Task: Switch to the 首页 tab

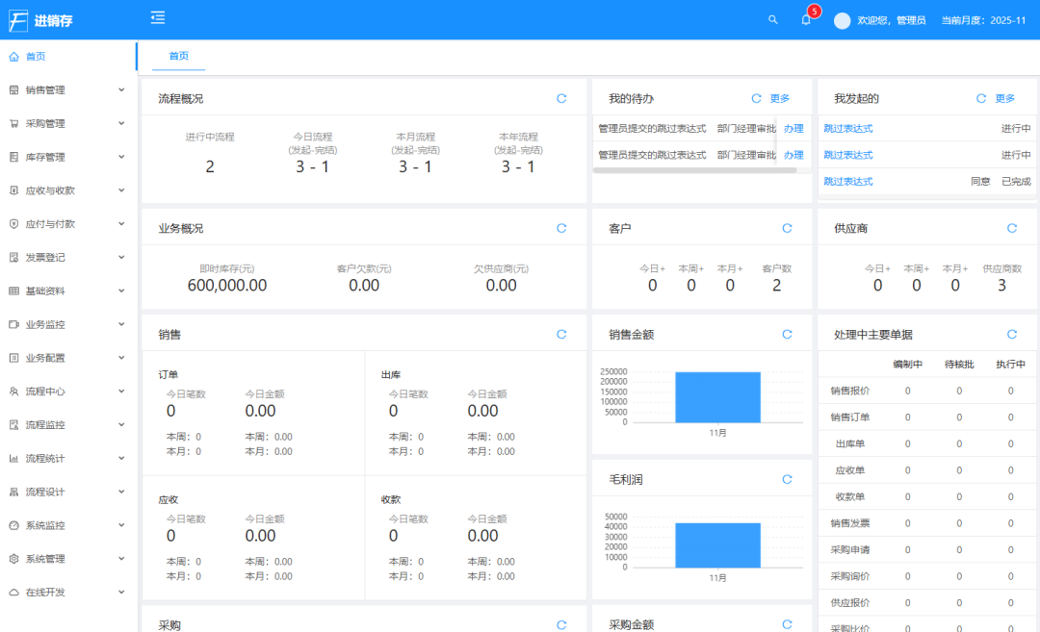Action: click(x=179, y=56)
